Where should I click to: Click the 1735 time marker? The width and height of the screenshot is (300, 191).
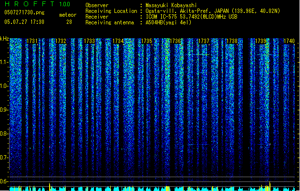tap(146, 41)
